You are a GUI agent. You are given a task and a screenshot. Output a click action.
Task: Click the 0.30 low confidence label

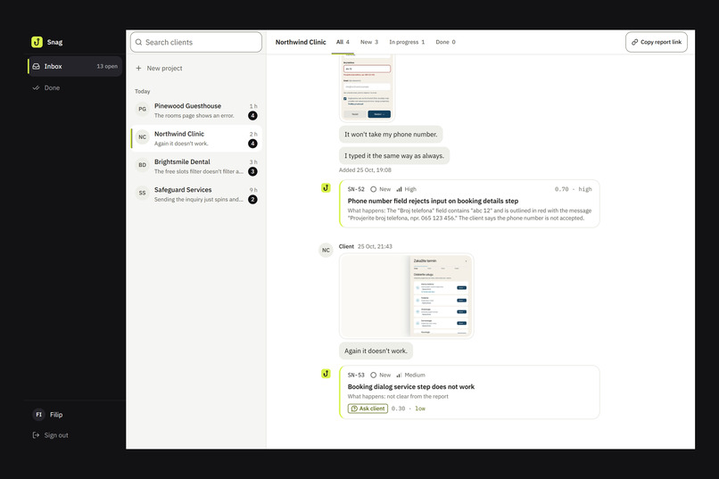[x=408, y=409]
